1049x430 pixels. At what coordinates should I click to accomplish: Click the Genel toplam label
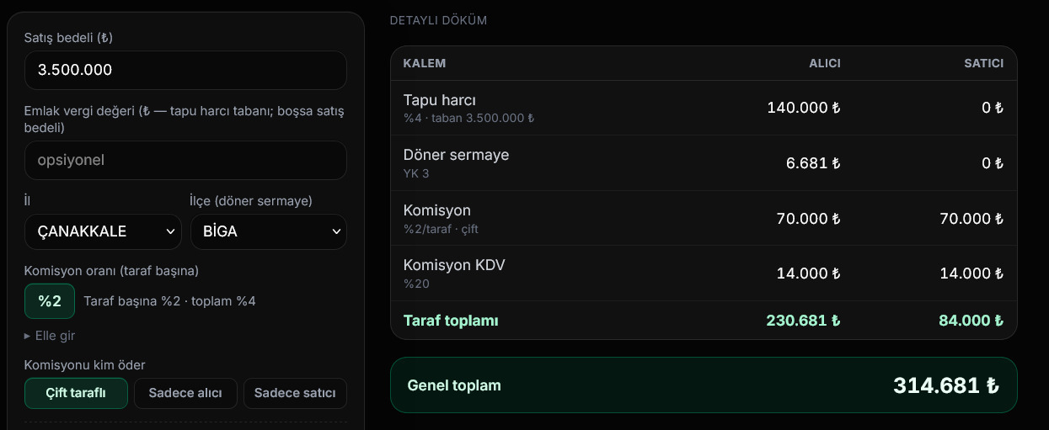click(x=454, y=385)
